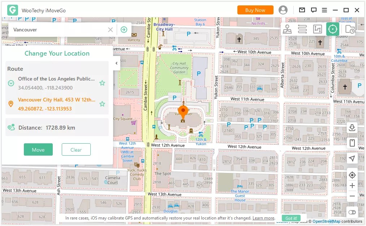
Task: Click the download icon on the right sidebar
Action: [x=352, y=127]
